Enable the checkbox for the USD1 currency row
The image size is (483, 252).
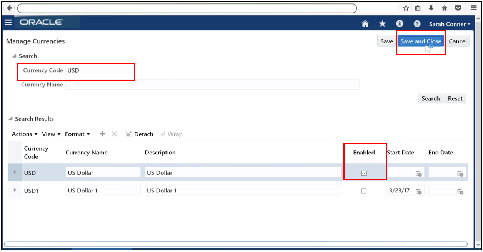tap(364, 191)
